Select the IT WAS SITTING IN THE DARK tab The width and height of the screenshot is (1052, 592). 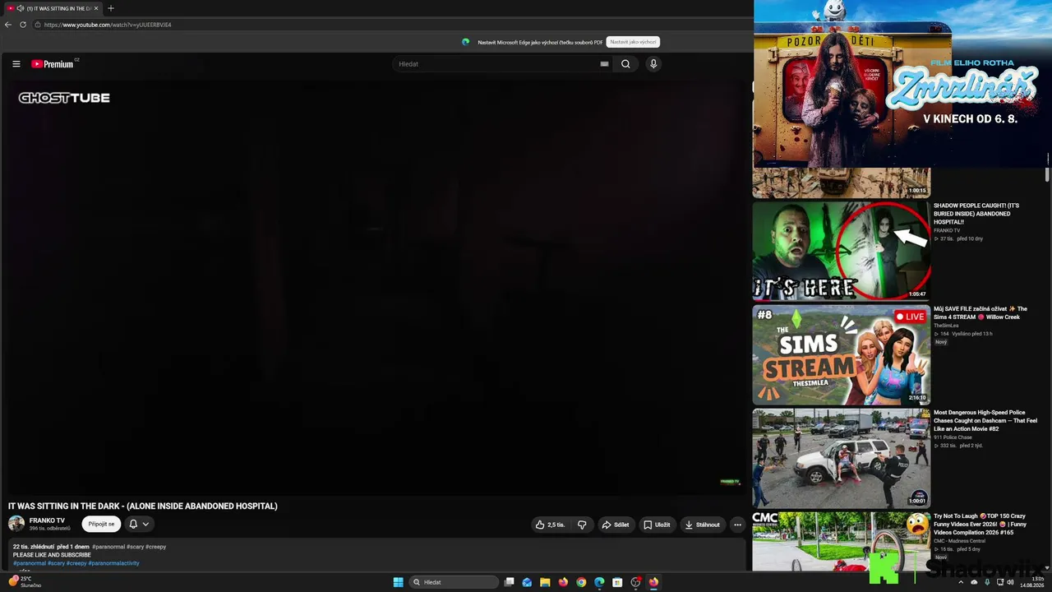53,8
